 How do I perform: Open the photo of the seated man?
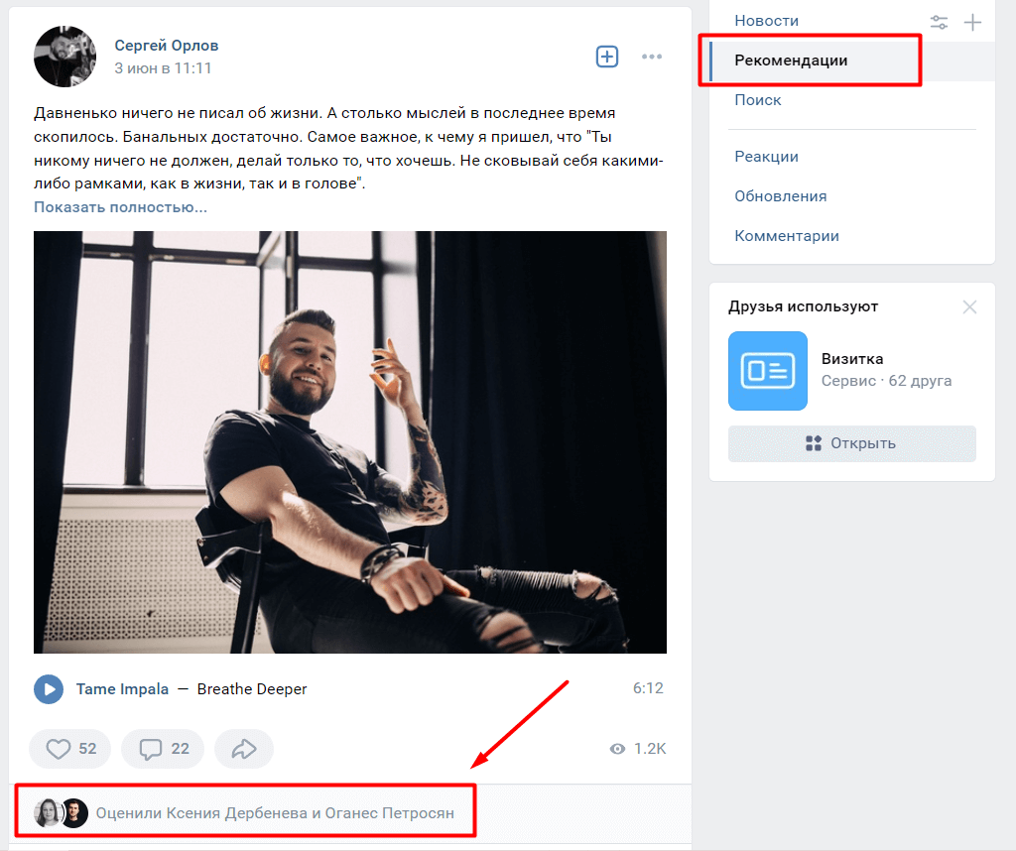pos(349,441)
